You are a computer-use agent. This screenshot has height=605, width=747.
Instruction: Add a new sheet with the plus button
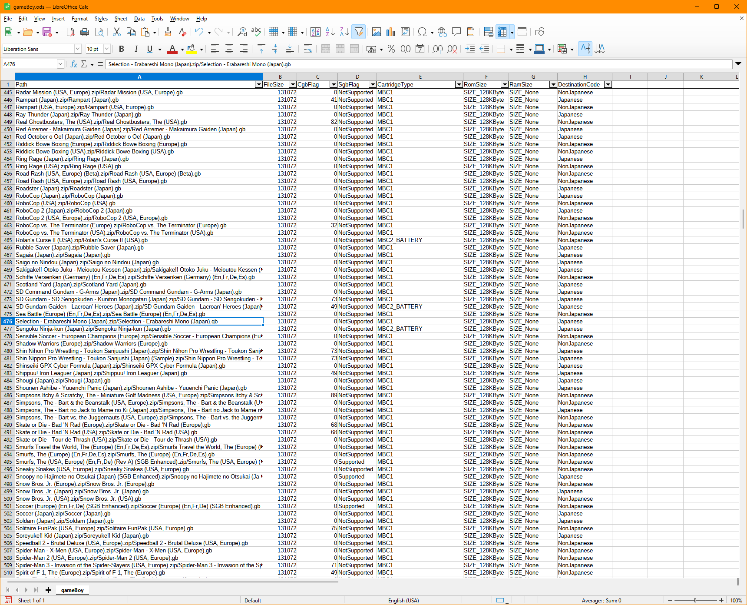point(48,590)
